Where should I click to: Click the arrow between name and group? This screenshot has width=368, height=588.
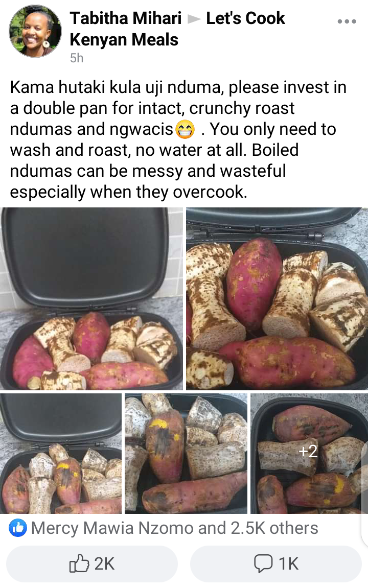194,19
